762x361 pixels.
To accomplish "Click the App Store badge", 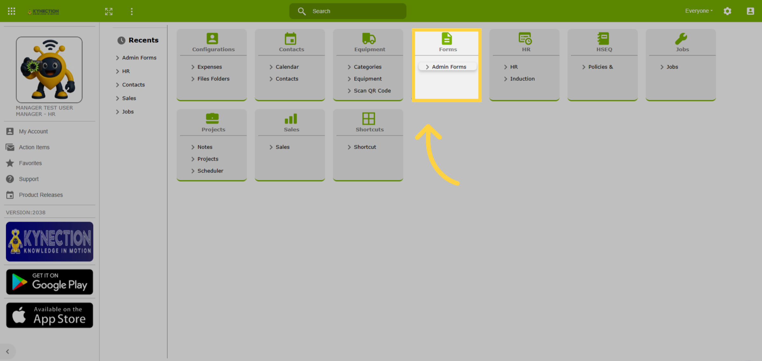I will [50, 315].
